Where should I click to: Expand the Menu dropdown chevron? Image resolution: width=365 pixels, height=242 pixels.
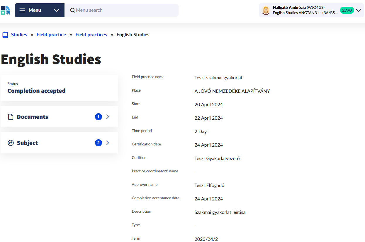57,10
